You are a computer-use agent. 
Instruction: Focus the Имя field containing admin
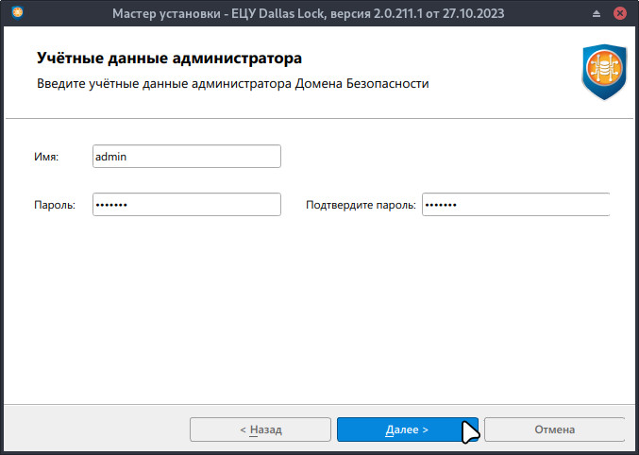[x=187, y=157]
